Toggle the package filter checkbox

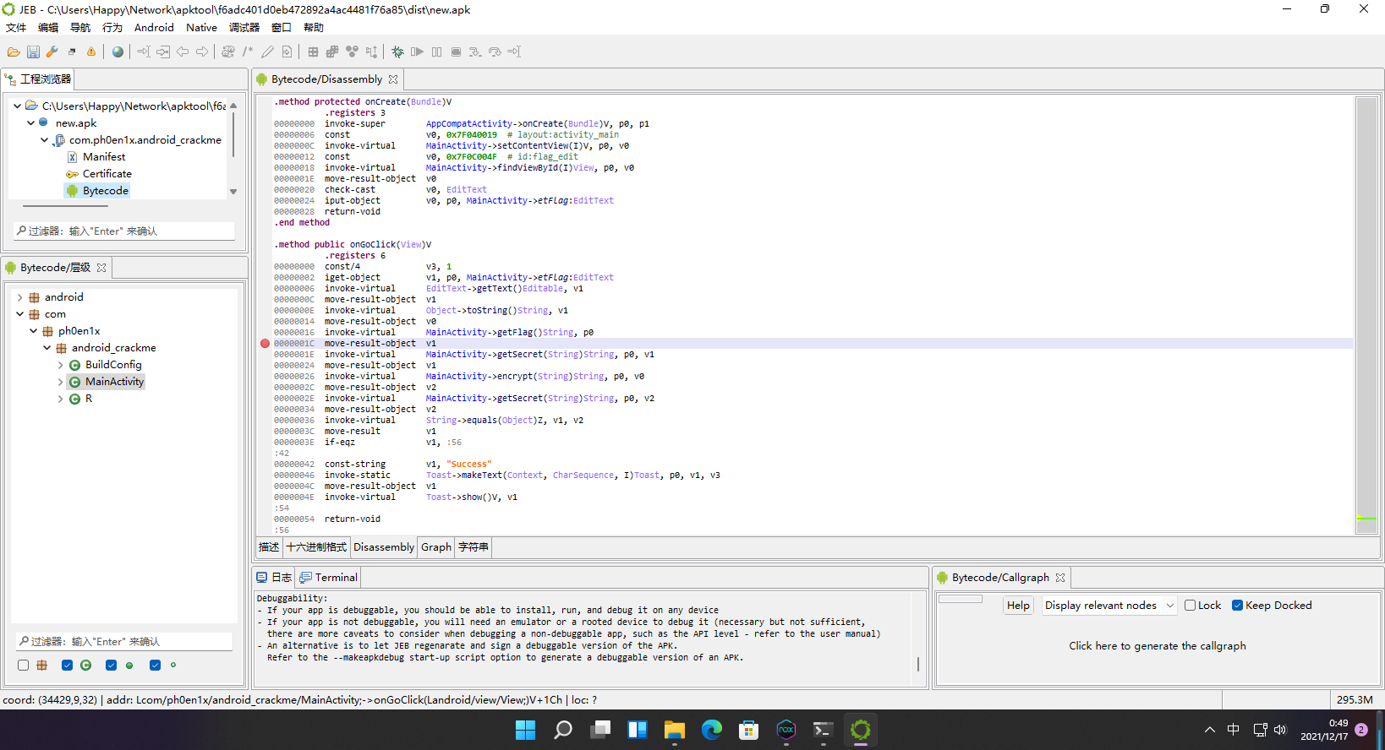click(x=23, y=666)
